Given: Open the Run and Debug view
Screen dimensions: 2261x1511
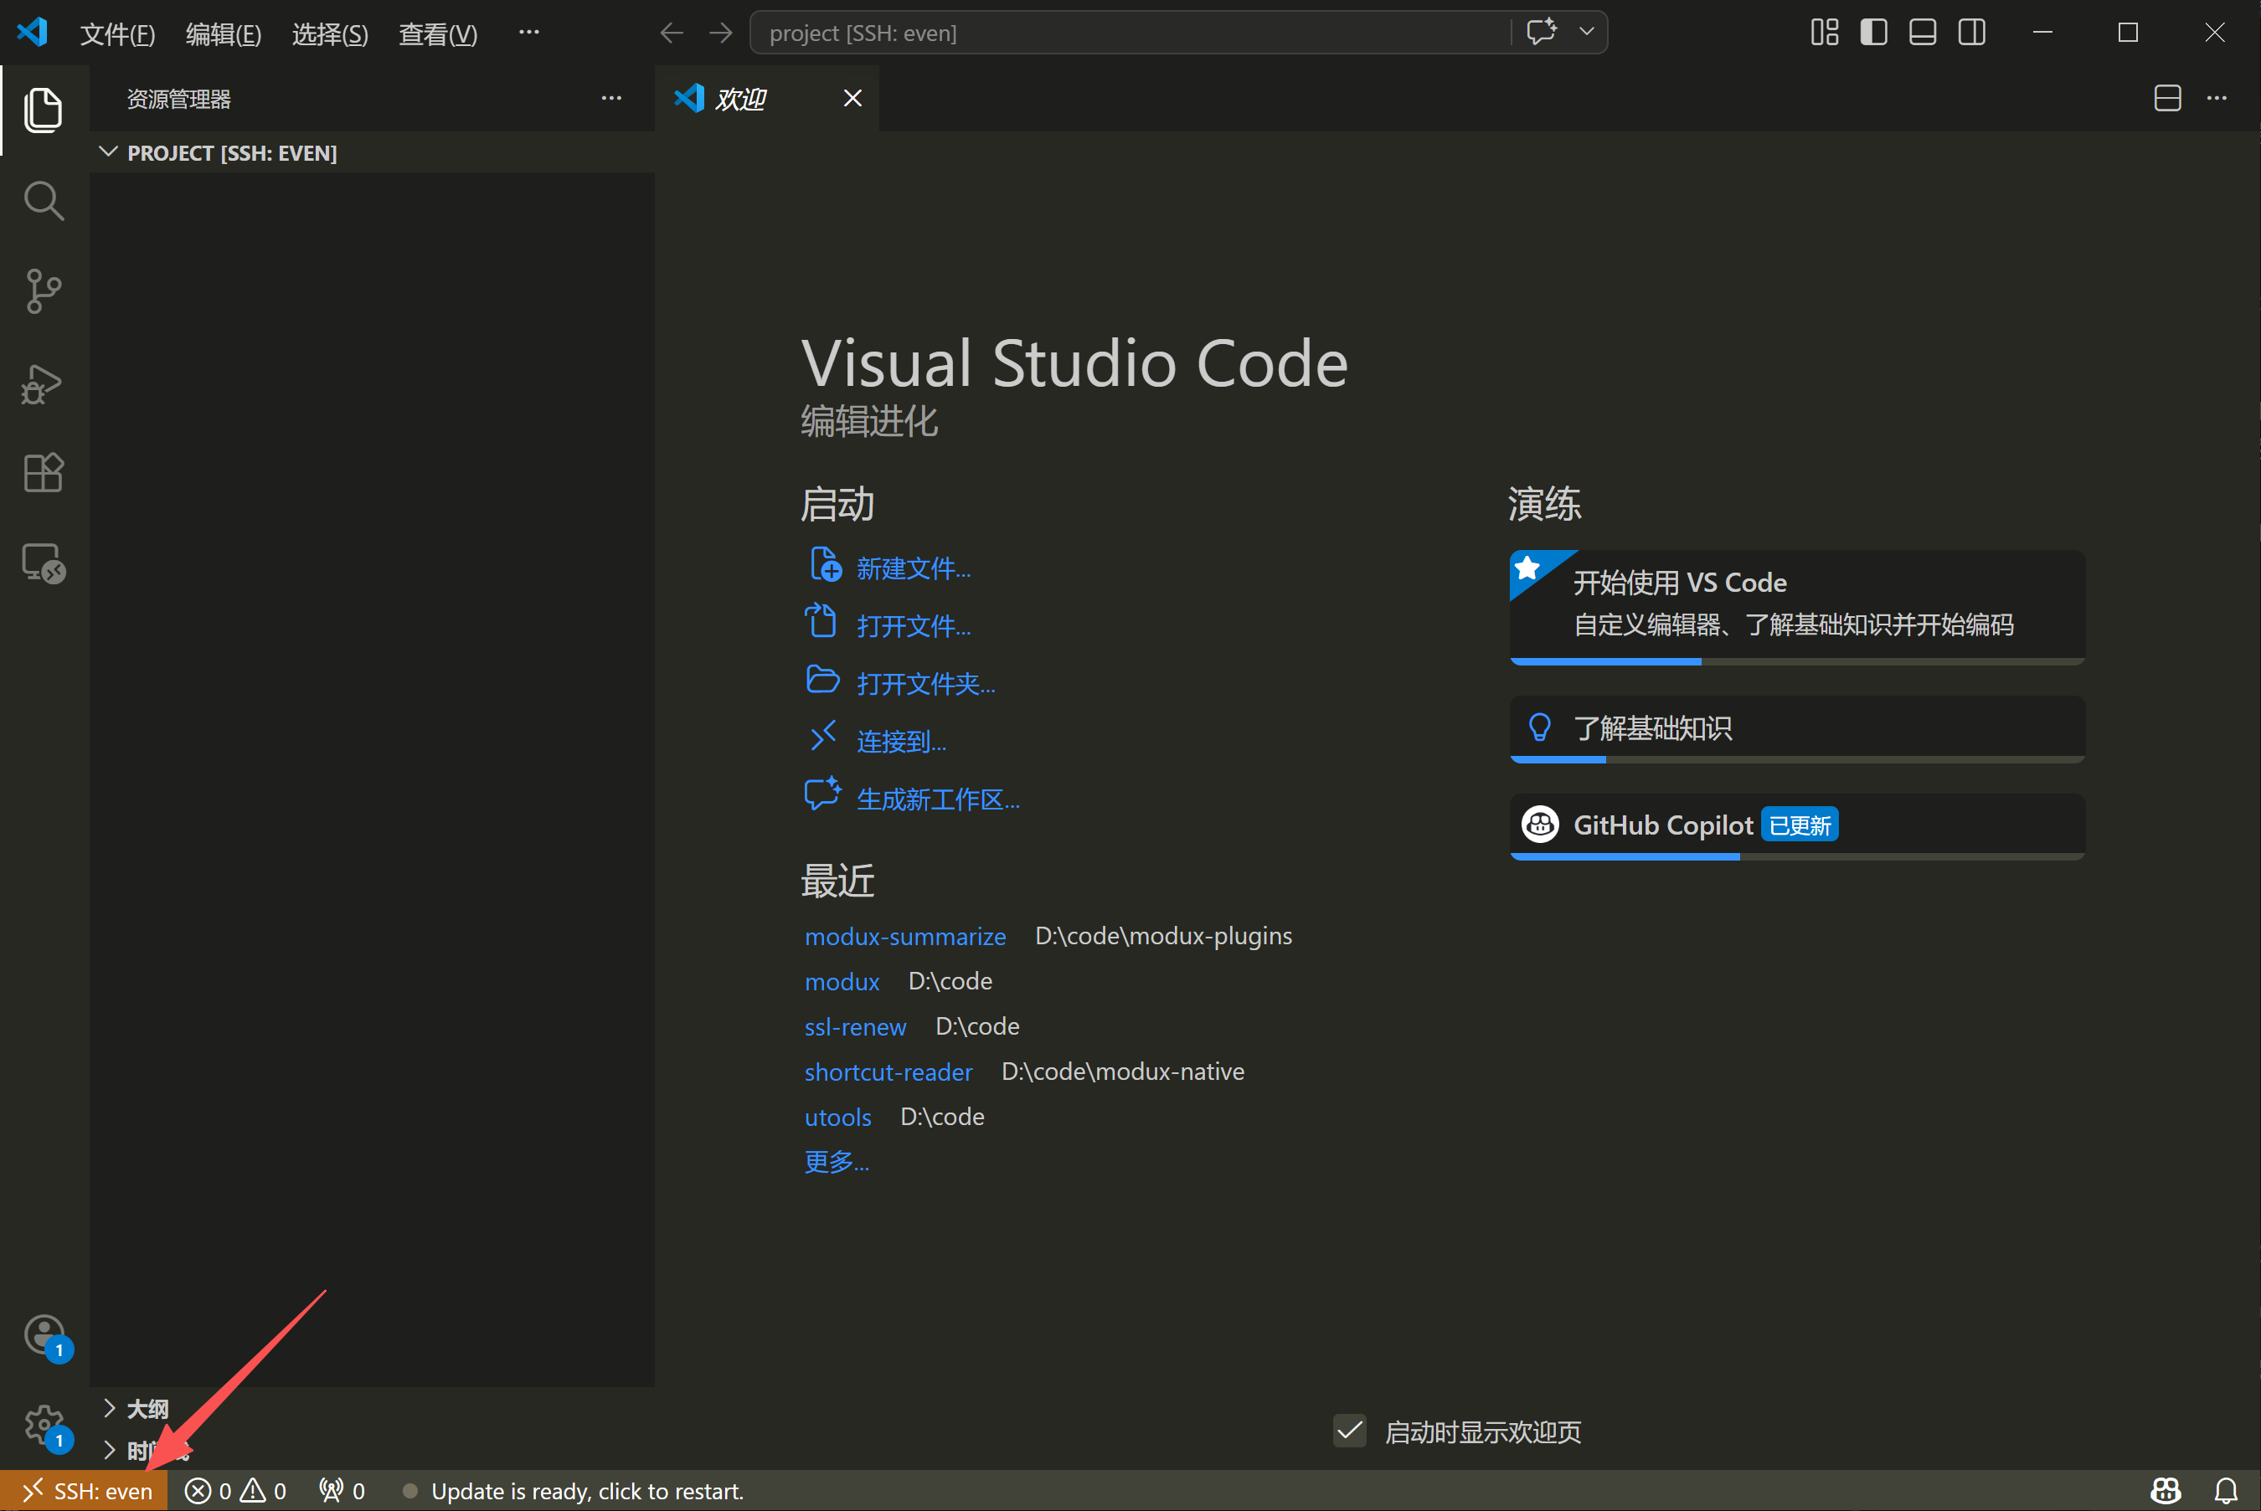Looking at the screenshot, I should (x=44, y=383).
